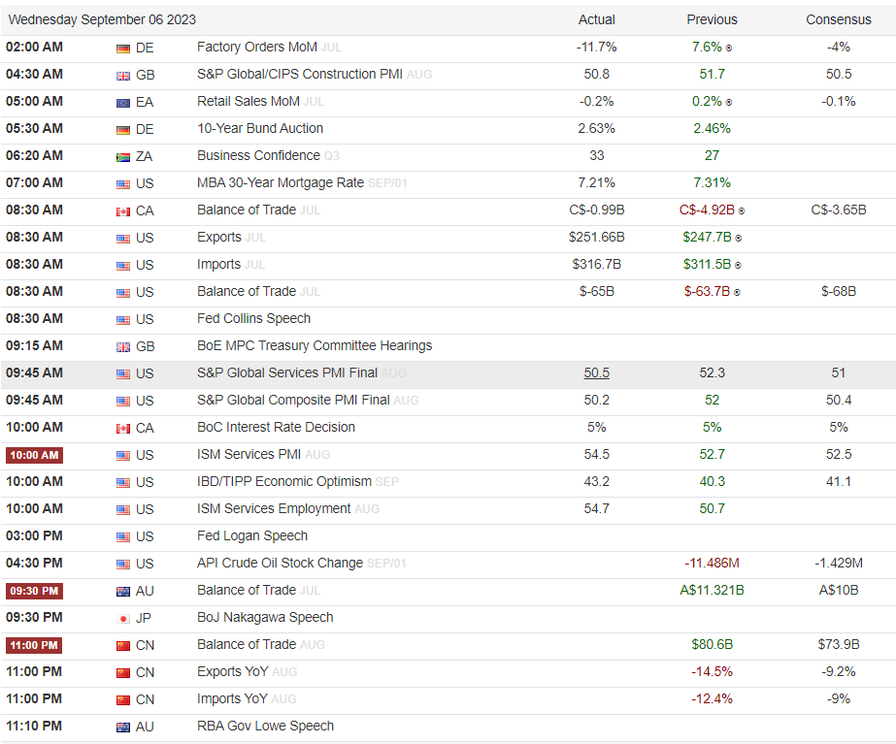Click the revision icon next to $-63.7B
The image size is (896, 744).
point(737,292)
